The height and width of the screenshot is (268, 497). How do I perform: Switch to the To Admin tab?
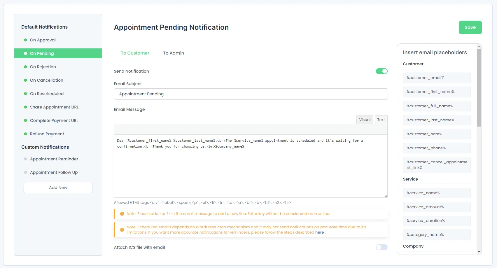coord(174,53)
